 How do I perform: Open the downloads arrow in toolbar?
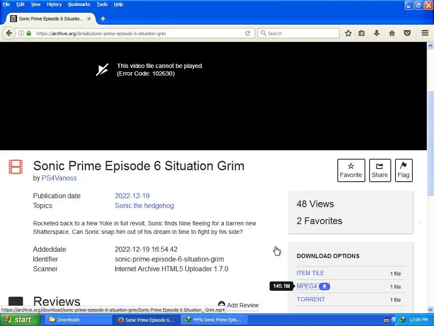[377, 33]
